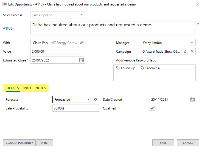The image size is (202, 149).
Task: Clear the Campaign field with the X icon
Action: 192,51
